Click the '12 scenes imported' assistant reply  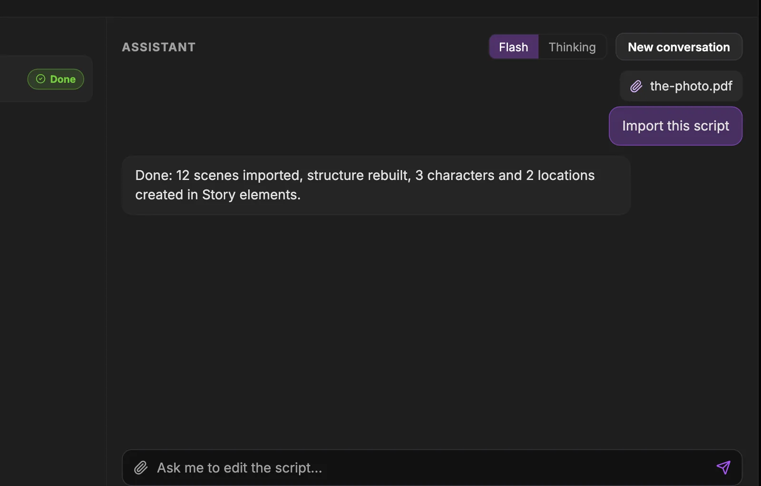pyautogui.click(x=376, y=185)
